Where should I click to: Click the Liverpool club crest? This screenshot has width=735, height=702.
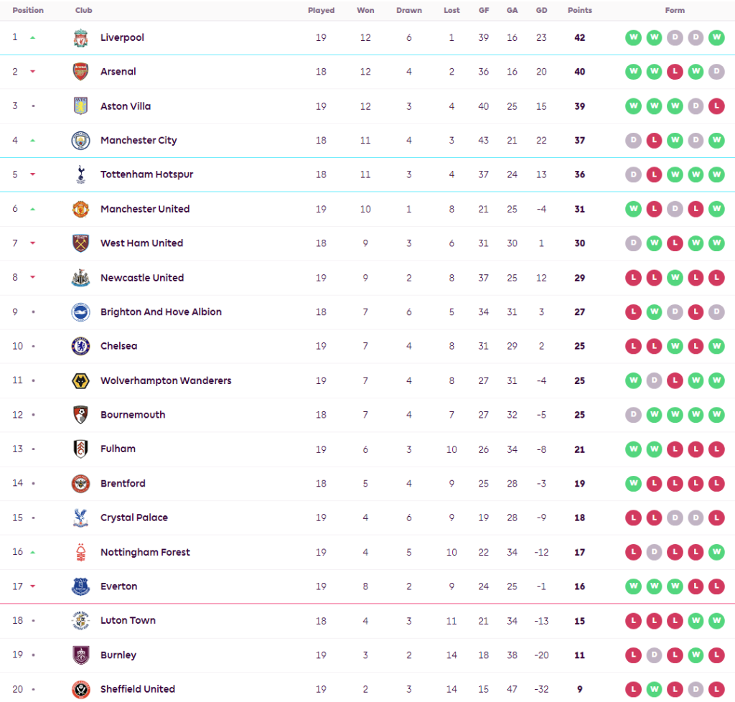80,38
